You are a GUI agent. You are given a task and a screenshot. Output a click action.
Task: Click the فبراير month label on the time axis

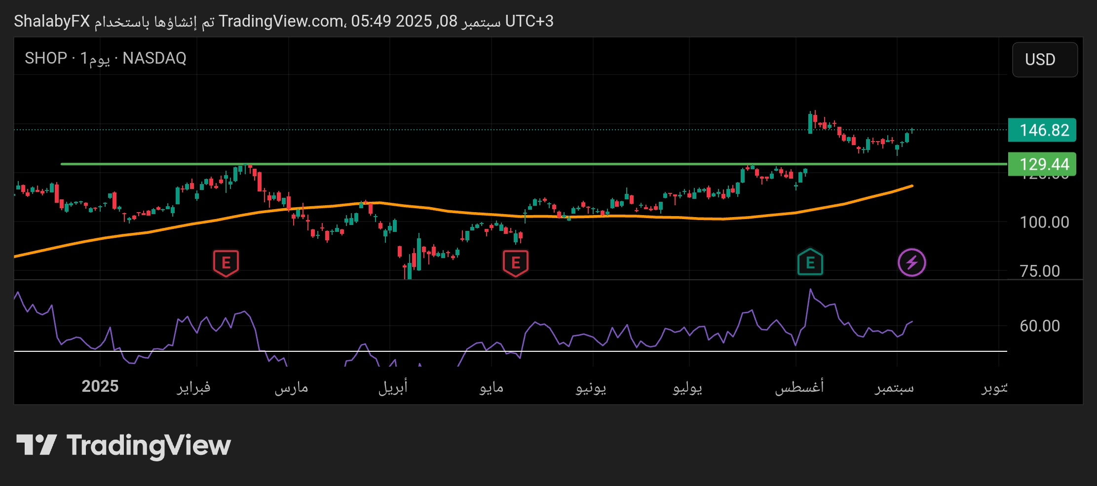[194, 387]
